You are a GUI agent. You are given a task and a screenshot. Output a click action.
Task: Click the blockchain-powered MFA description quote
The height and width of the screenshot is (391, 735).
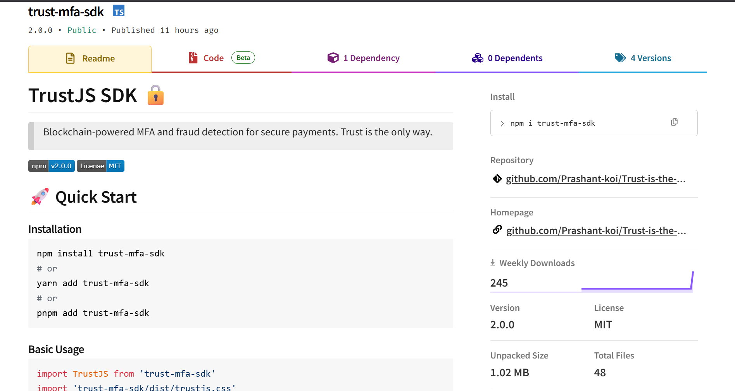[x=241, y=136]
